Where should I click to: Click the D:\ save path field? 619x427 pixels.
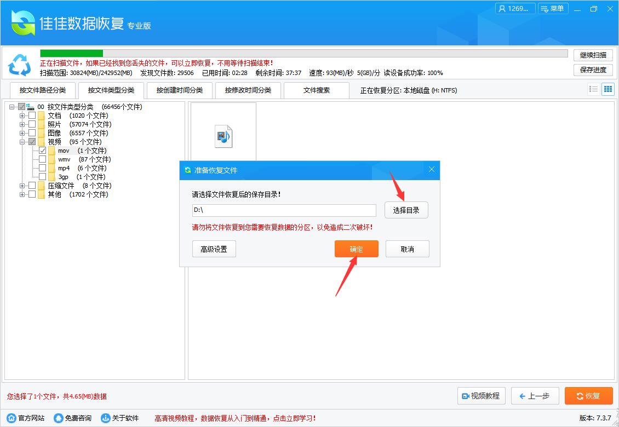(x=284, y=210)
